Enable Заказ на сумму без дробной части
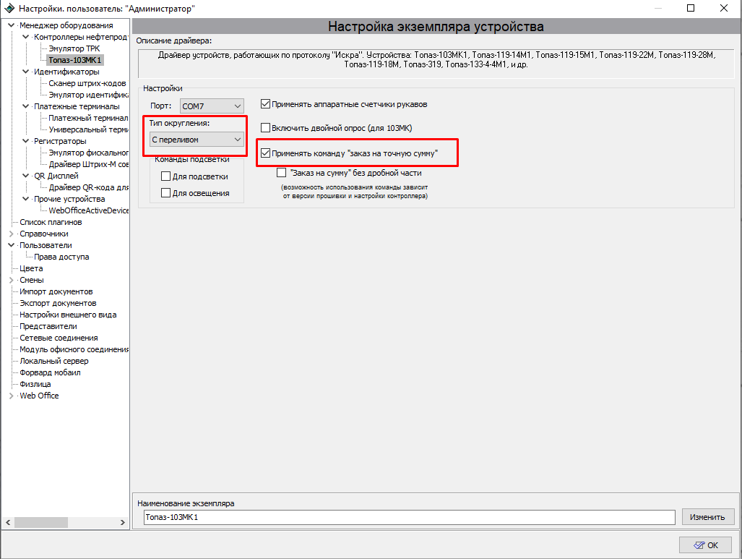 point(282,173)
